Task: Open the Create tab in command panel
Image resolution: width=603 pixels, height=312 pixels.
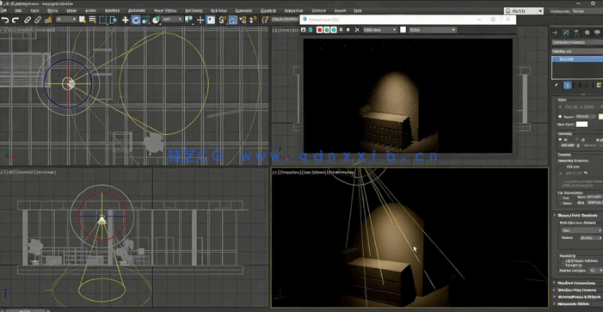Action: [555, 33]
